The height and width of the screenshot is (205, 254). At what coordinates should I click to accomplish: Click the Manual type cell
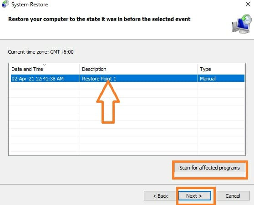208,79
